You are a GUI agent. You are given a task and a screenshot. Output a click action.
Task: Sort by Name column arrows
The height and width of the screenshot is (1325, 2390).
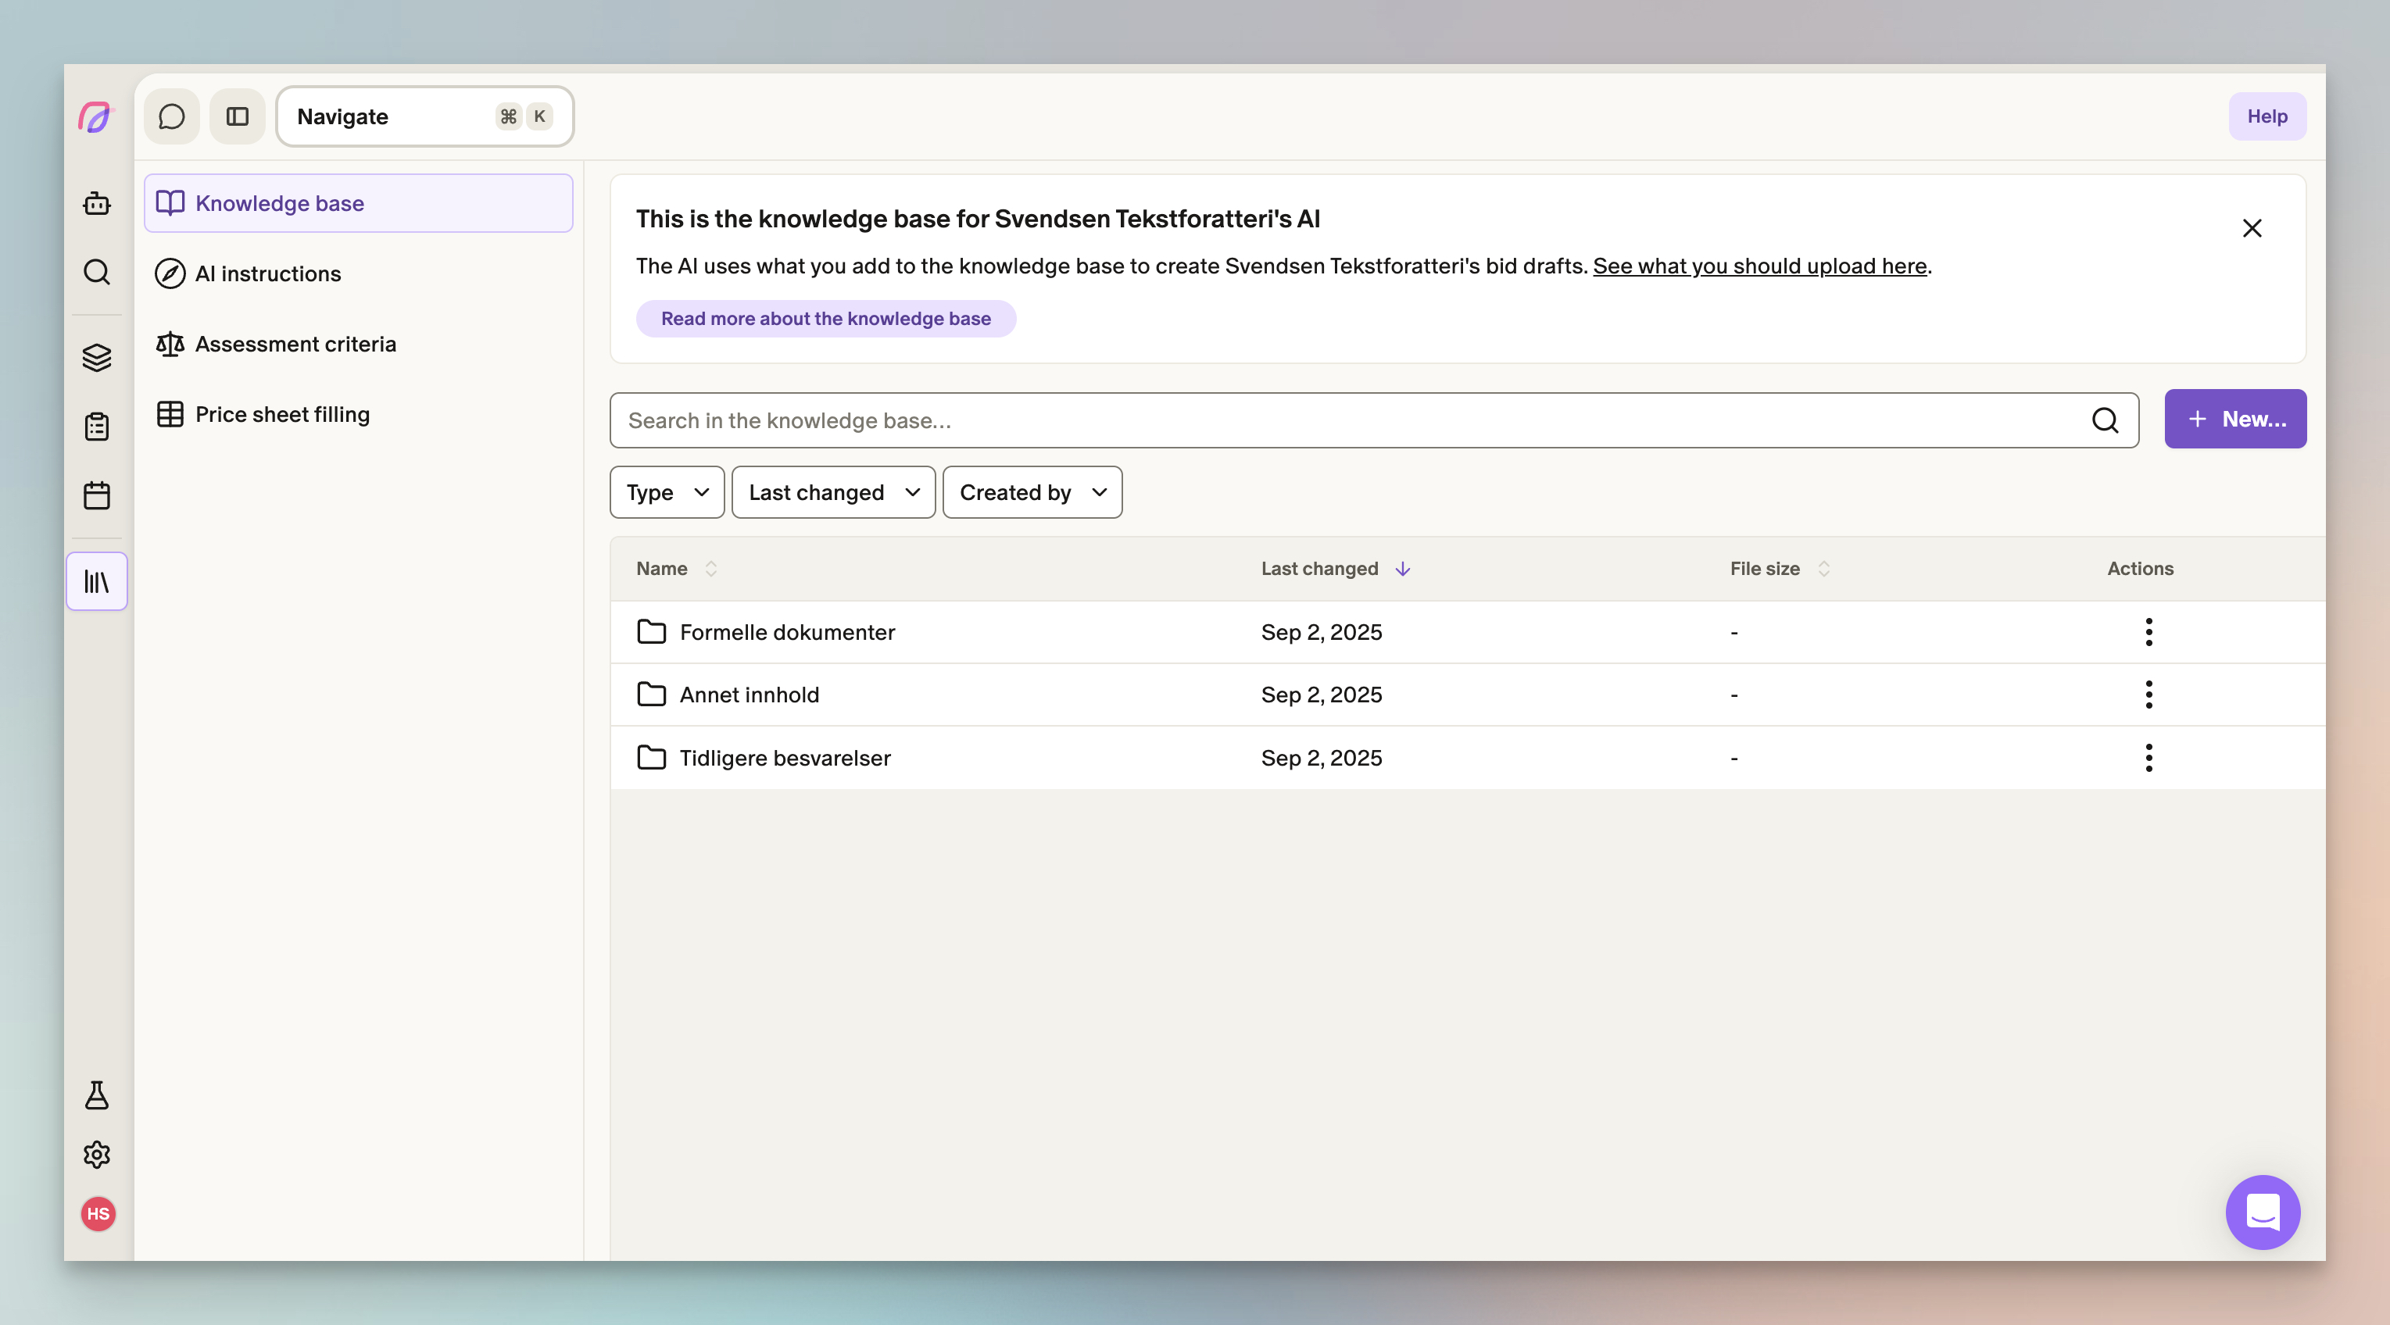(710, 569)
